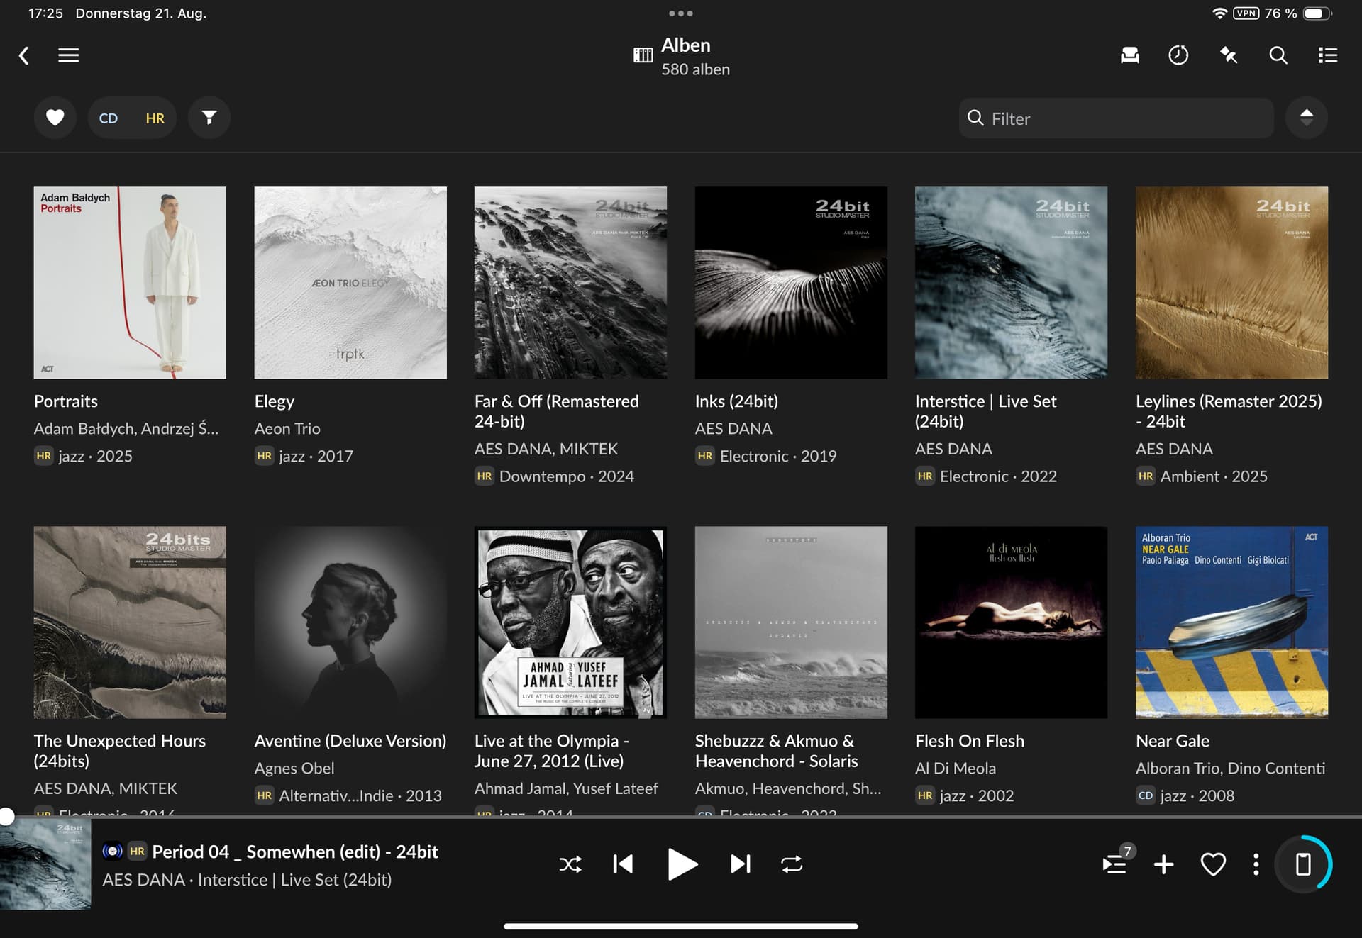
Task: Open the sort order up-down arrow button
Action: (1306, 118)
